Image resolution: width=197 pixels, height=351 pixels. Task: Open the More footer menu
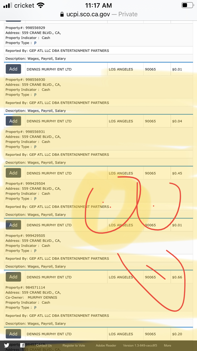coord(168,345)
